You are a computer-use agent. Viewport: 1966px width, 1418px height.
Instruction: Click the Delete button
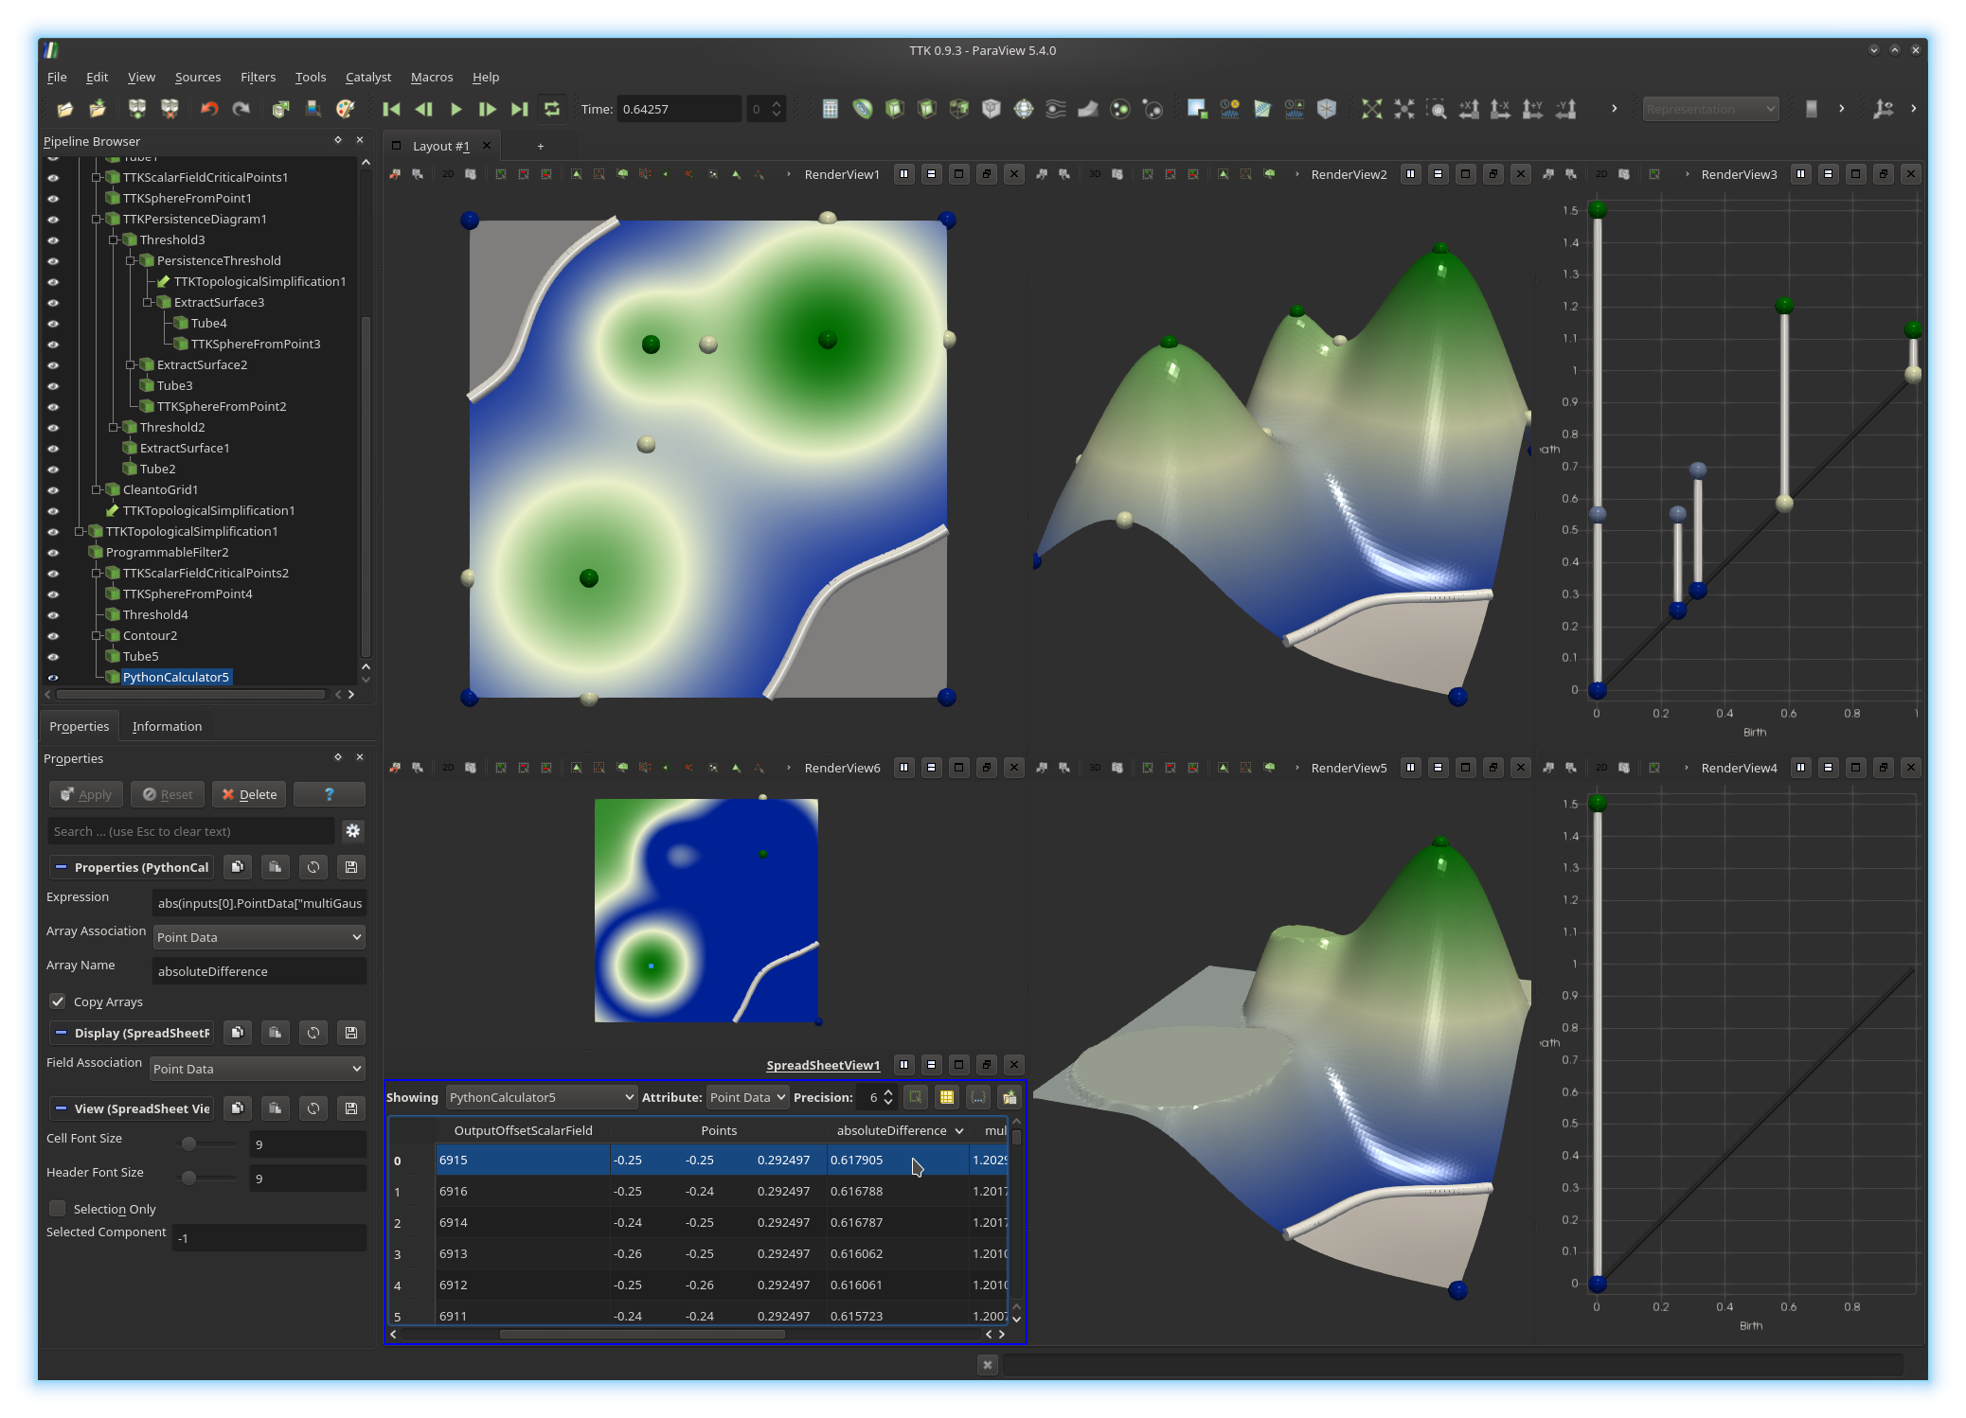point(250,794)
